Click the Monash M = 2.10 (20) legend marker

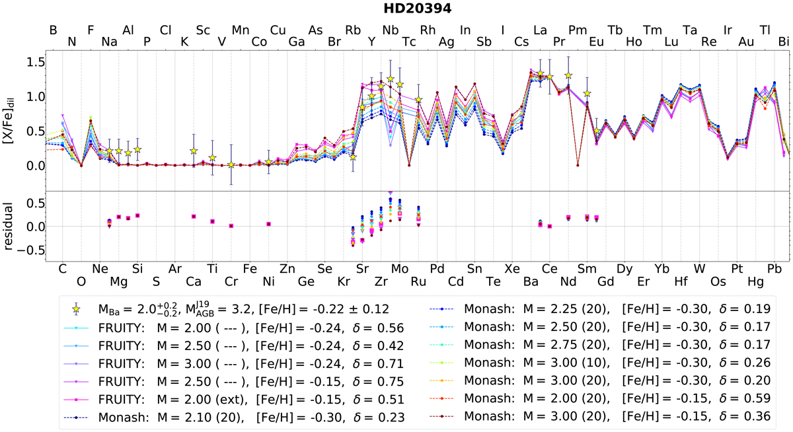click(77, 415)
